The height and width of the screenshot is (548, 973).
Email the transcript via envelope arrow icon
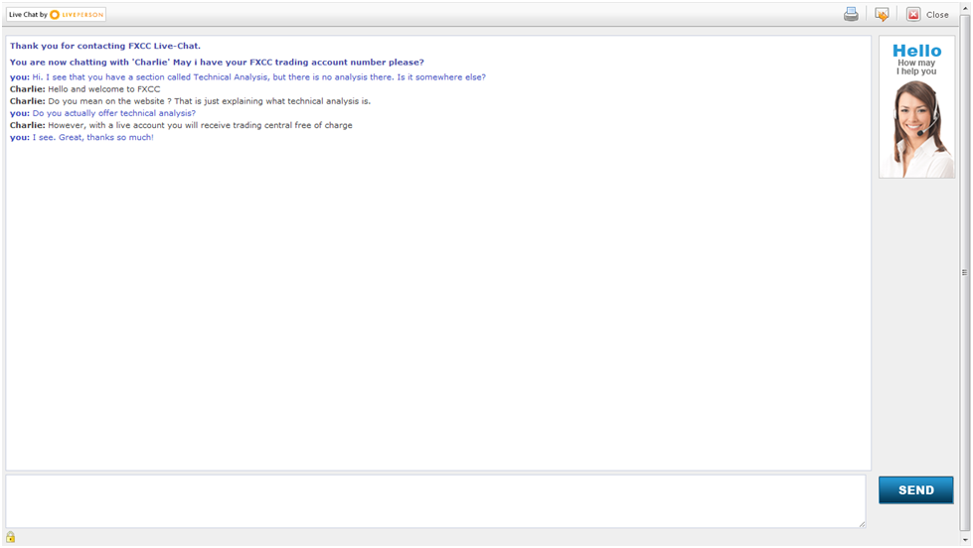pos(882,14)
